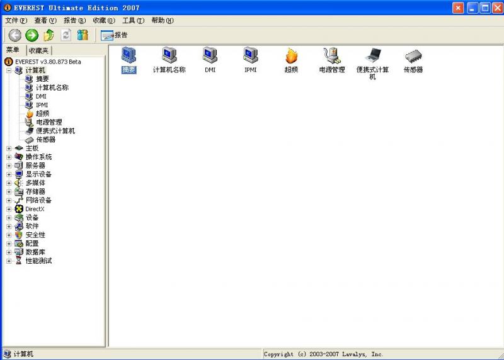The image size is (504, 360).
Task: Open the 文件(F) menu
Action: click(x=16, y=21)
